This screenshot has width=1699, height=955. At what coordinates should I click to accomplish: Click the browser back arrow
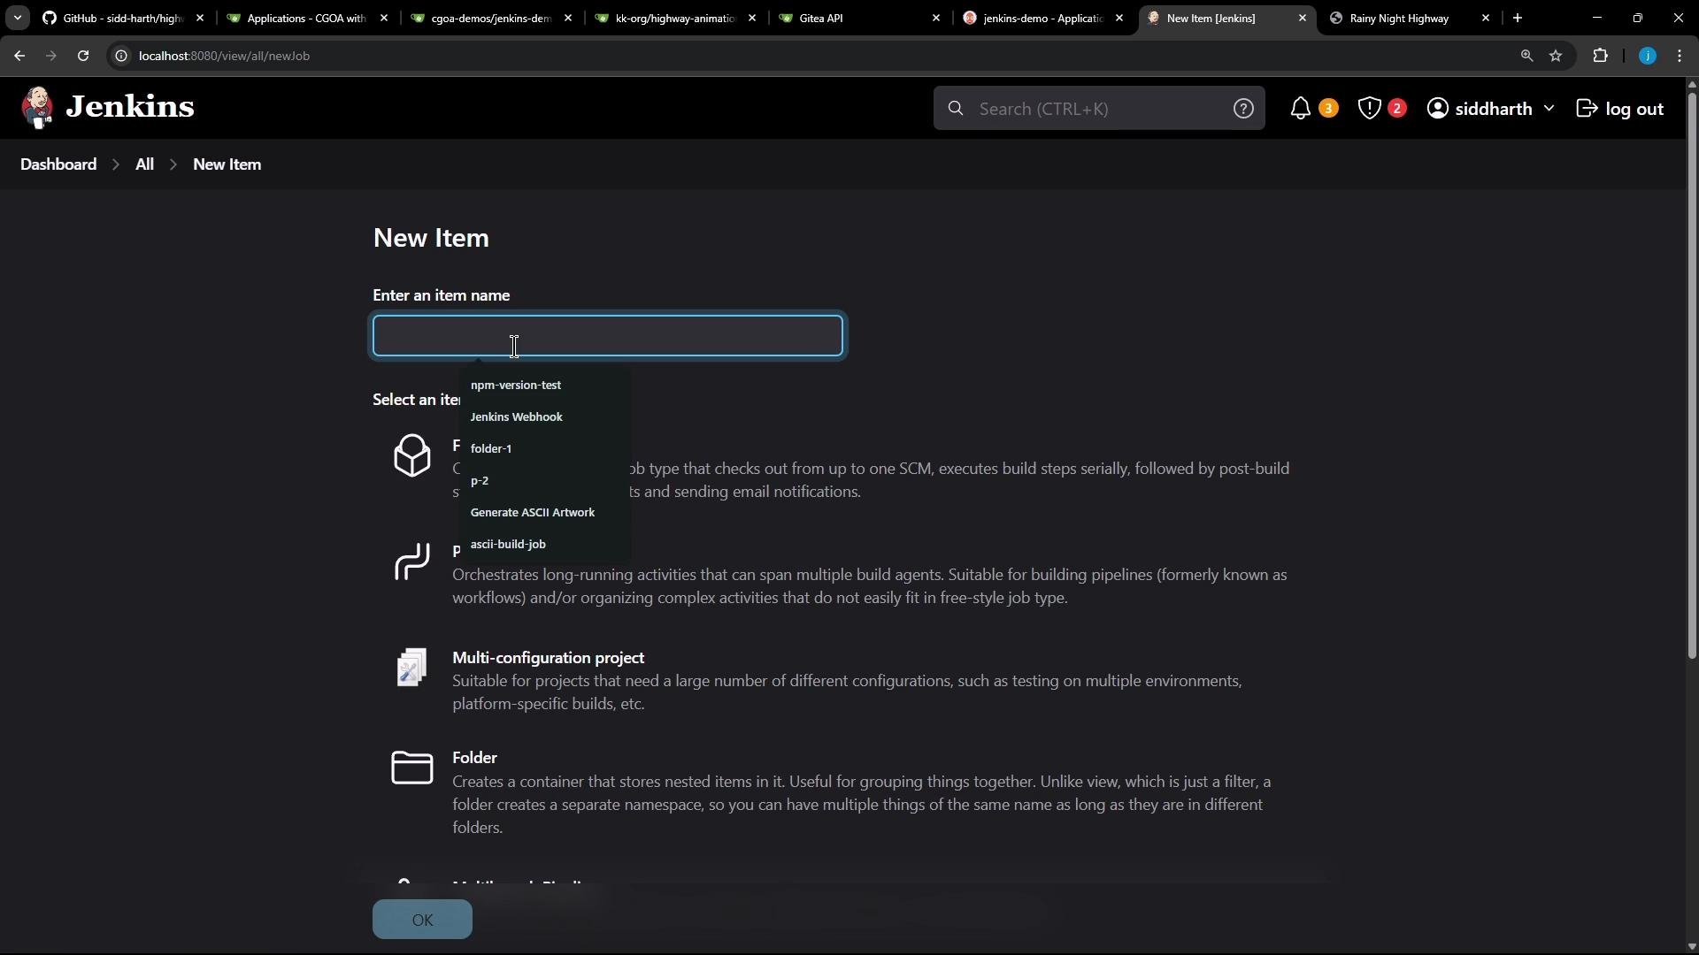19,56
